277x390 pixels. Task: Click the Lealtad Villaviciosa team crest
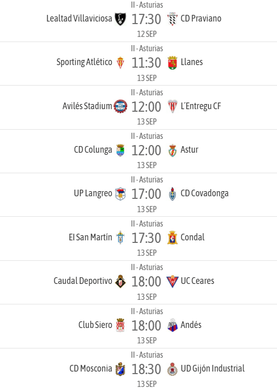click(x=120, y=19)
